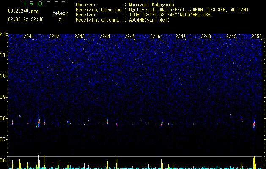
Task: Click the HROFFT title text
Action: [43, 3]
